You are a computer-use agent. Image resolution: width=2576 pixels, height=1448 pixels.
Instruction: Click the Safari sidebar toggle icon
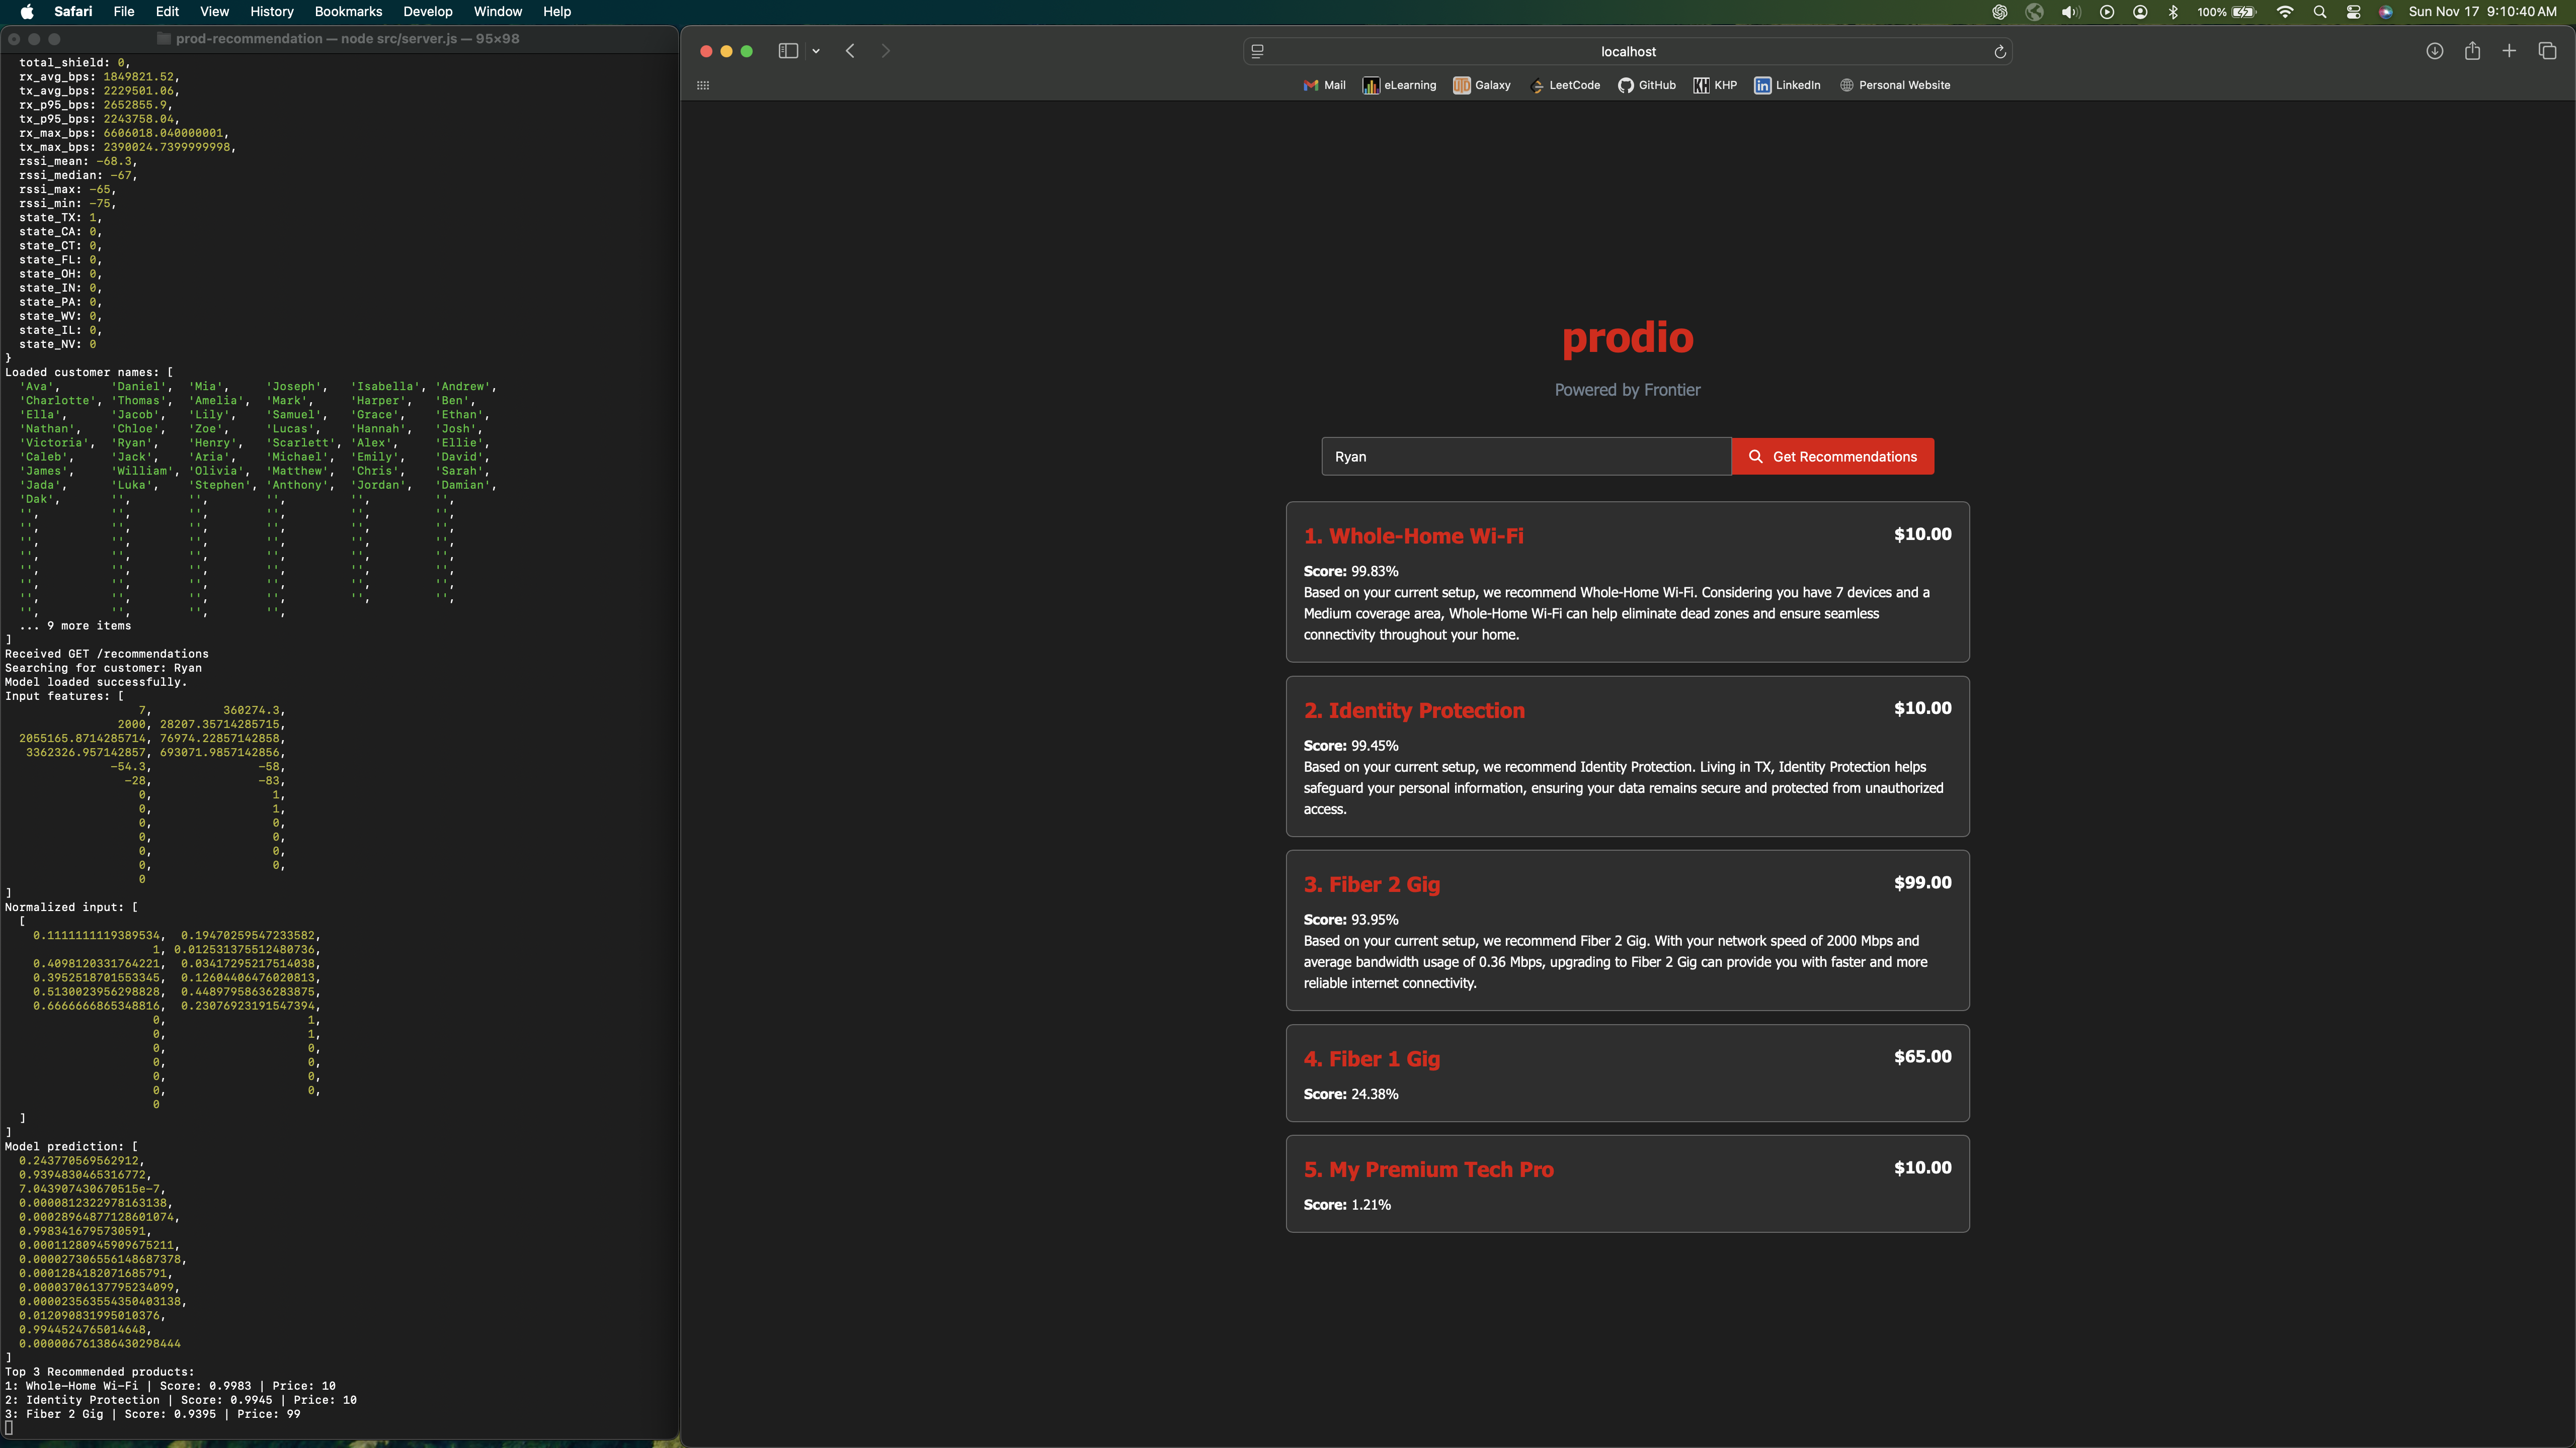tap(788, 51)
